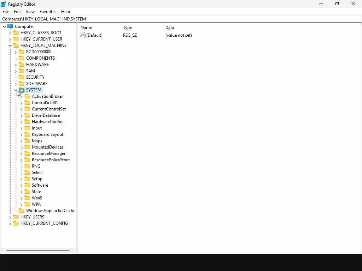Expand the HKEY_USERS chevron
Viewport: 362px width, 271px height.
click(x=10, y=217)
